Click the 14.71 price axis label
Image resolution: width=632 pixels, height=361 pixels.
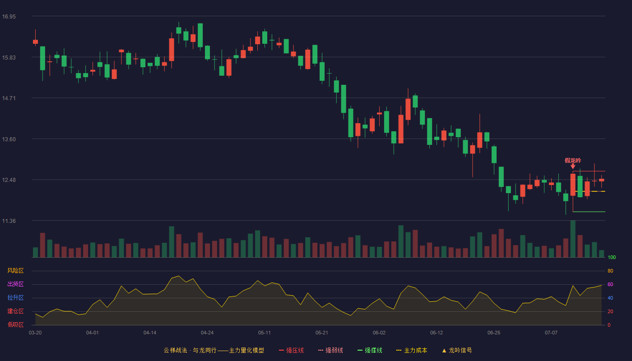[9, 98]
